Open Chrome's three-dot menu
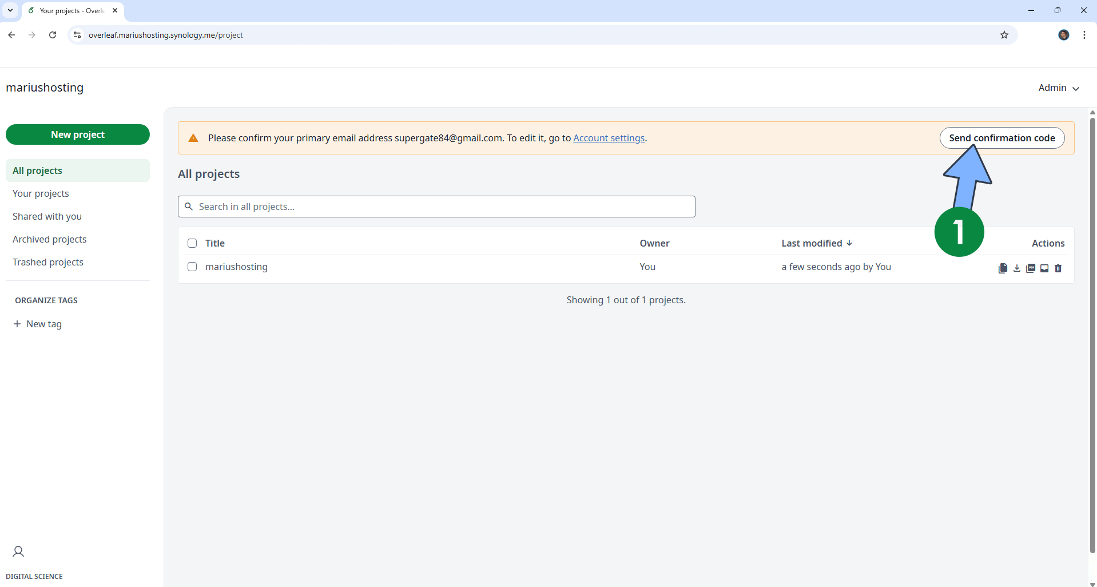This screenshot has height=587, width=1097. [x=1084, y=35]
